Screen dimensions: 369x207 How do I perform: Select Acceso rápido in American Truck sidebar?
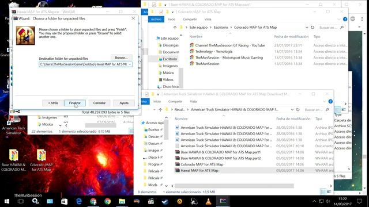tap(152, 122)
